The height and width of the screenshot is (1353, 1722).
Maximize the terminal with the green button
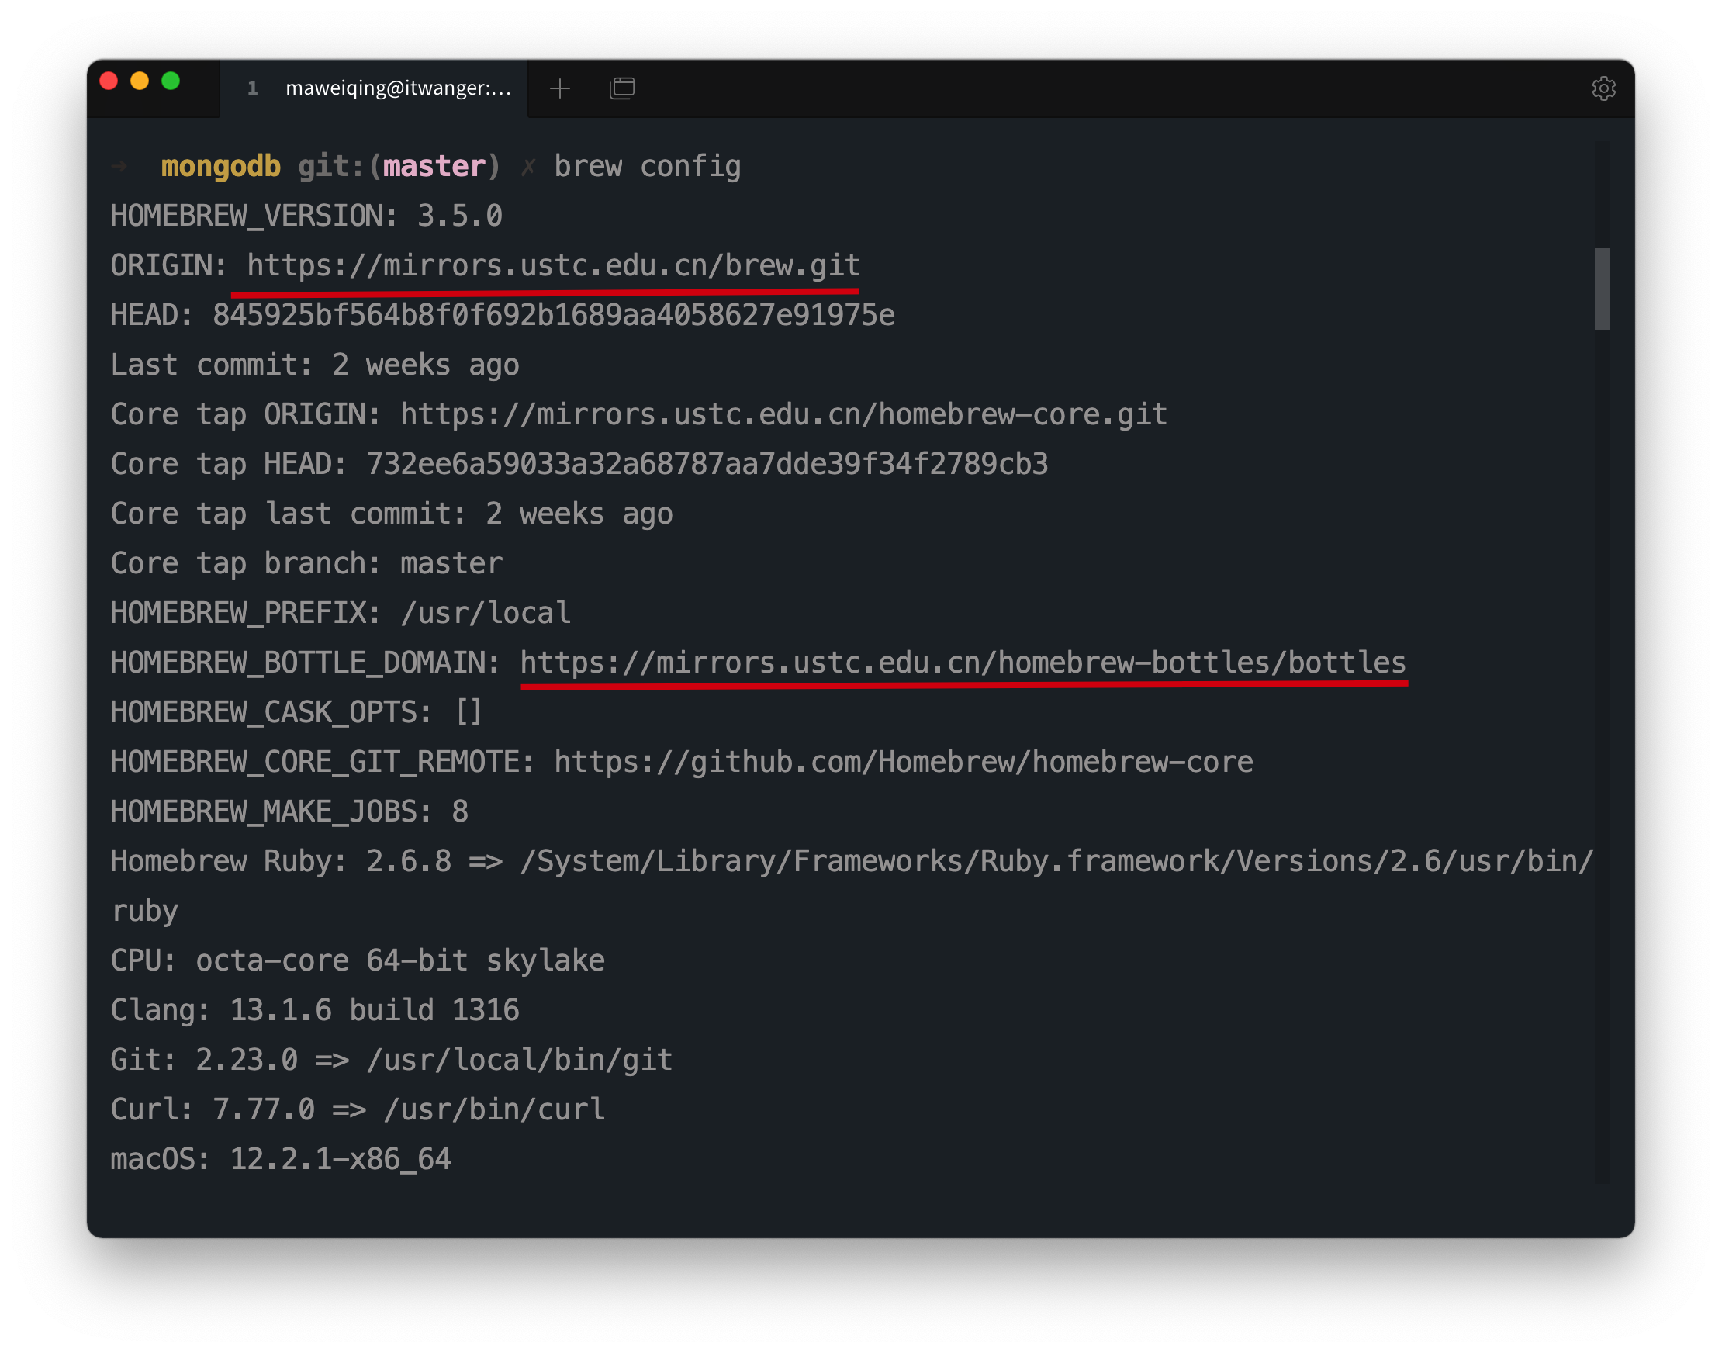tap(171, 81)
